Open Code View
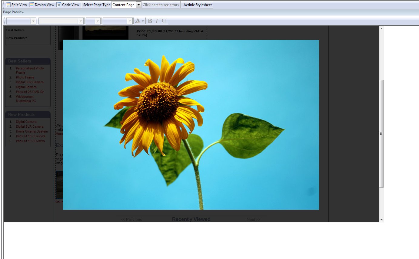The image size is (419, 259). tap(68, 5)
